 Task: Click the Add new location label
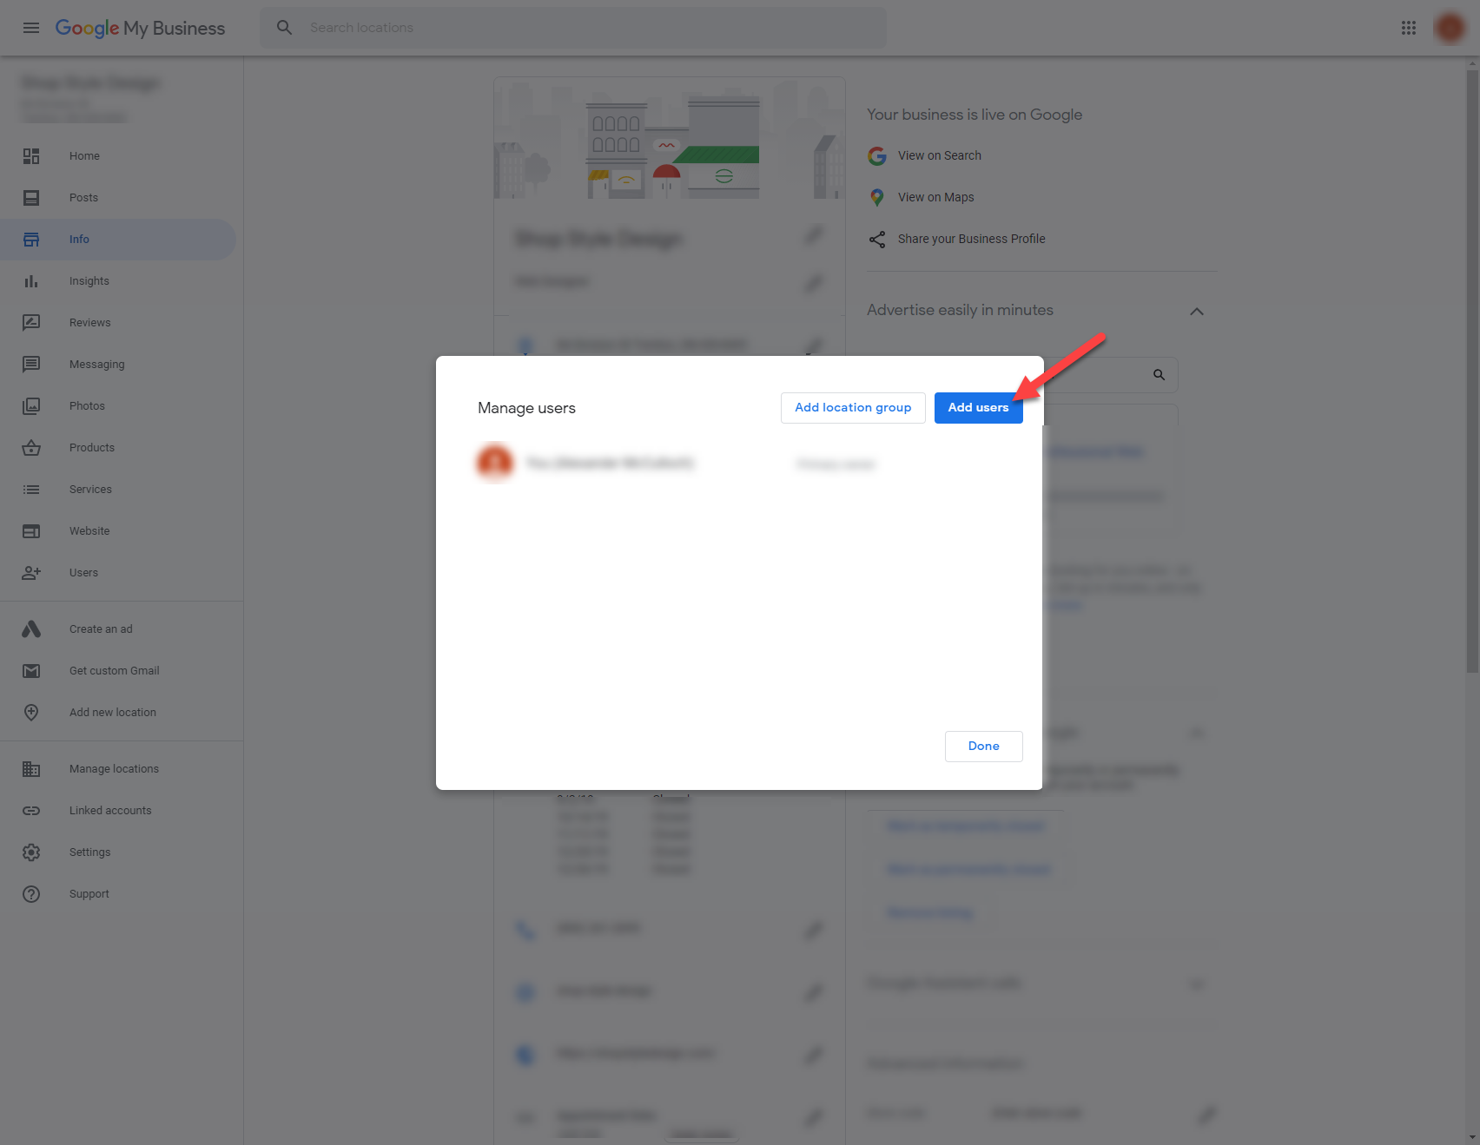[113, 713]
